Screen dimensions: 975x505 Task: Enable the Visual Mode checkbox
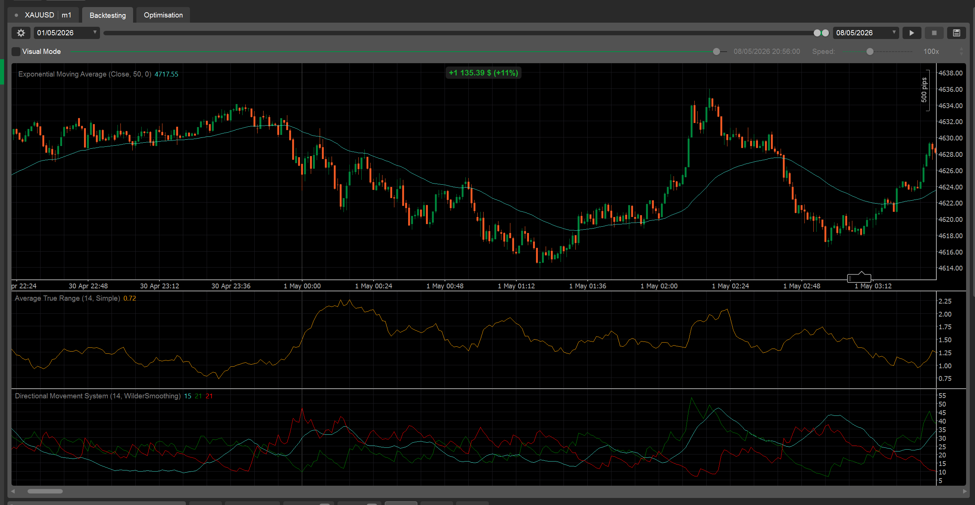16,51
